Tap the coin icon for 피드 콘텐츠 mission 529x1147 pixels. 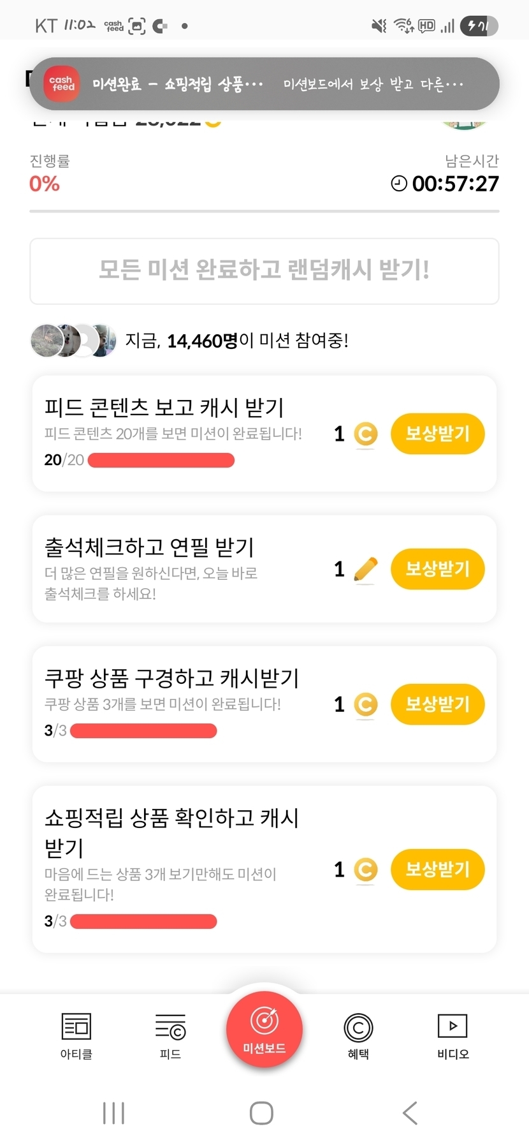(365, 434)
